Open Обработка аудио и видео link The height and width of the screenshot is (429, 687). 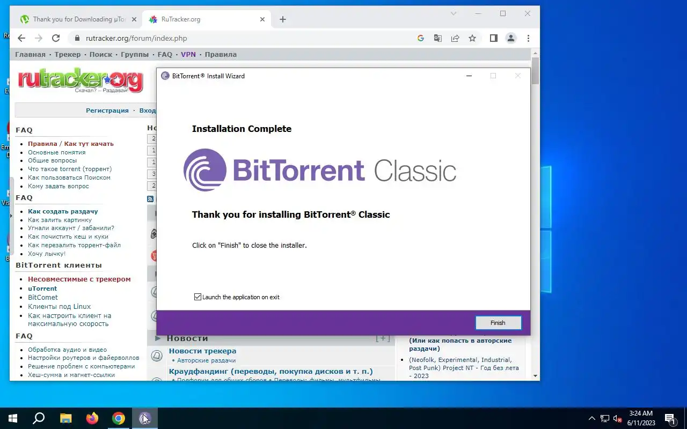(x=67, y=350)
